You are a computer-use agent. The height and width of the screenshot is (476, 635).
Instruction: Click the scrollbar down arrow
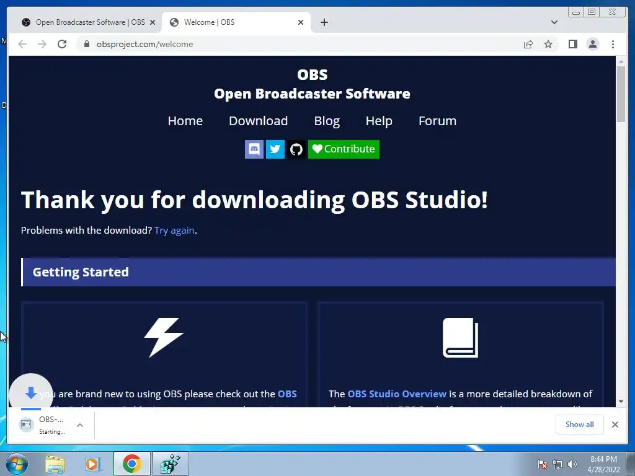point(621,402)
